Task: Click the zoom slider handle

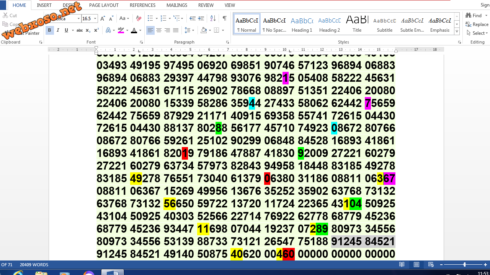Action: coord(464,265)
